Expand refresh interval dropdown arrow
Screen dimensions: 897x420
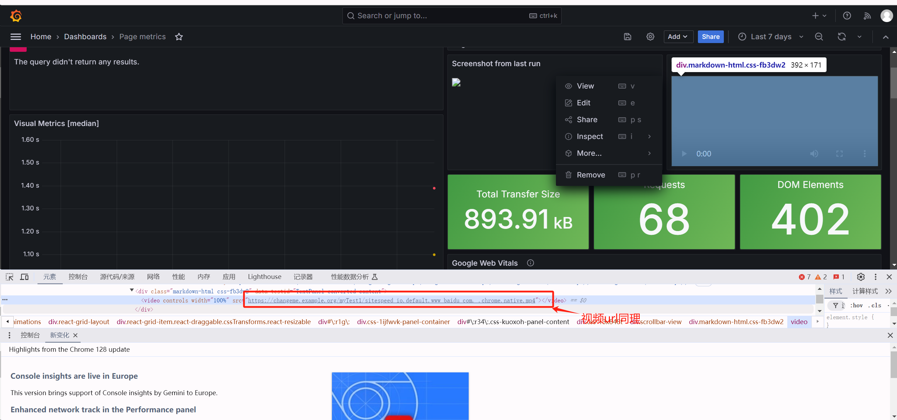tap(859, 37)
